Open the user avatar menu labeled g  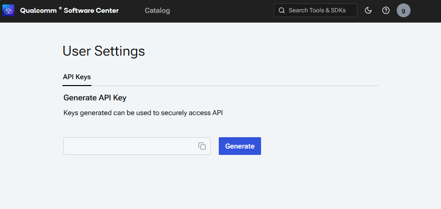(404, 10)
